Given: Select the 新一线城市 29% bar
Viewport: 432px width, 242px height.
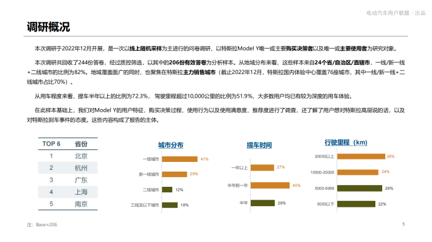Looking at the screenshot, I should coord(175,174).
